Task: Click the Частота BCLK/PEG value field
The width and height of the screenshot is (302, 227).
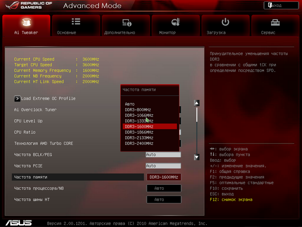Action: point(163,155)
